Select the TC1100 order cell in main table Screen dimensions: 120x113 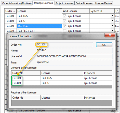[10, 21]
